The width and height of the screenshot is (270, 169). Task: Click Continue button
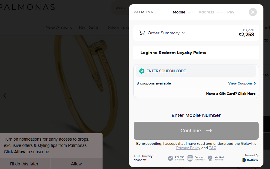[196, 131]
